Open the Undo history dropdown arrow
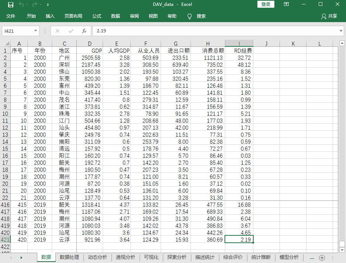 point(27,5)
